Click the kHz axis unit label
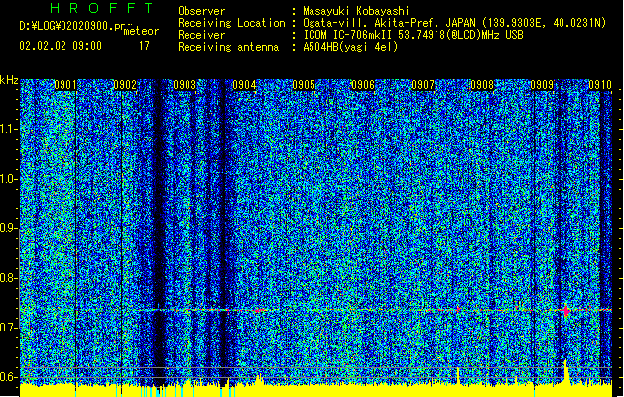This screenshot has width=624, height=397. point(9,80)
